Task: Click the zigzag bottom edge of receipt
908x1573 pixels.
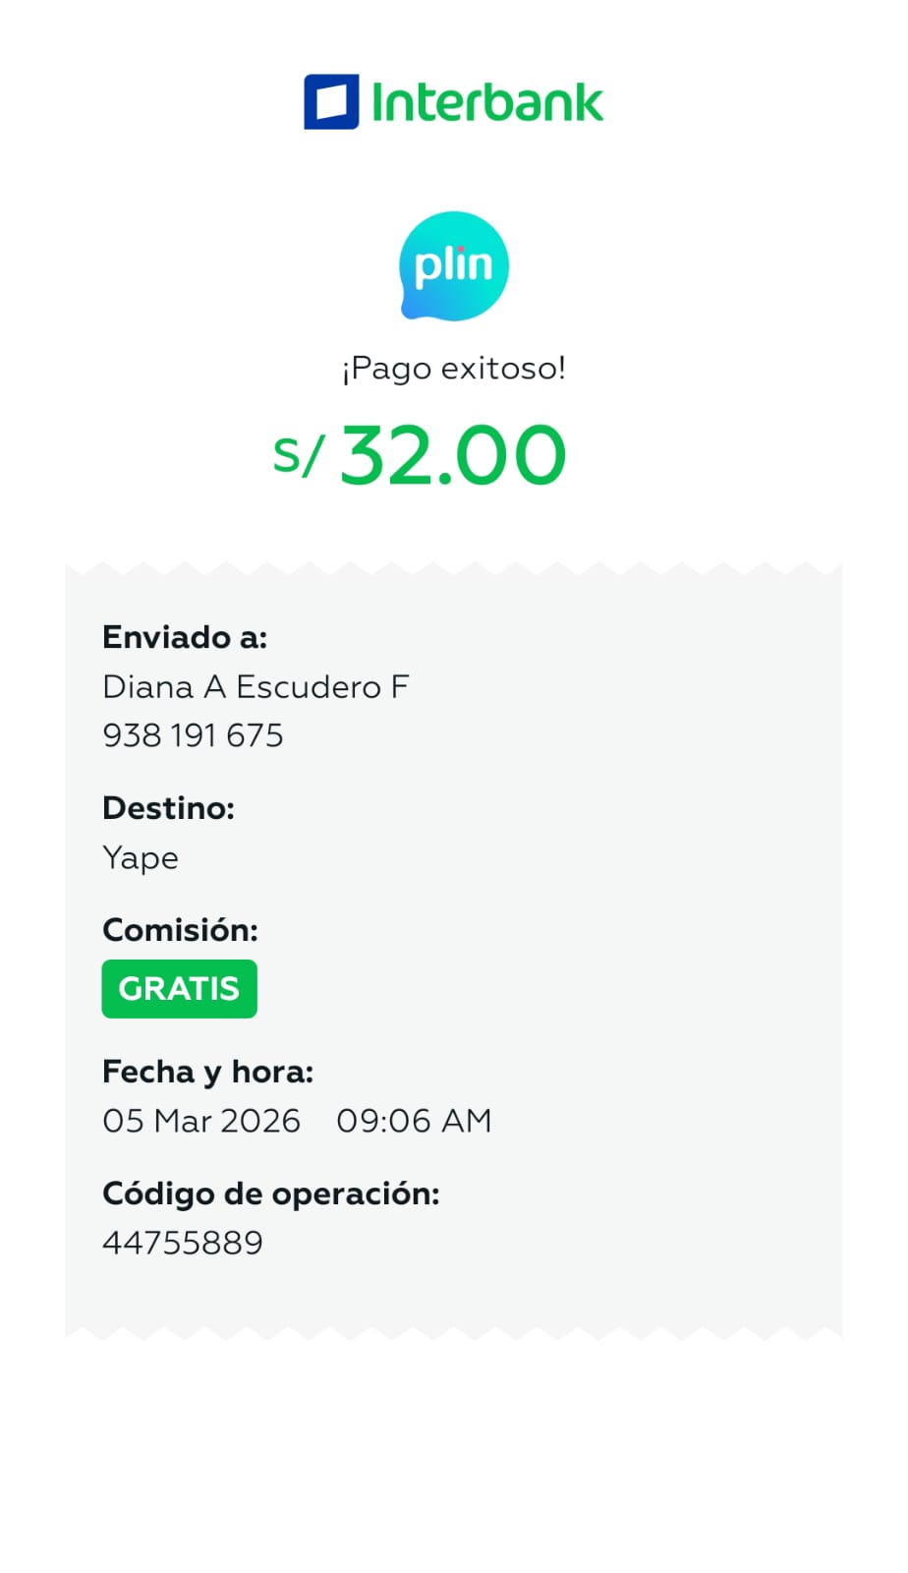Action: [x=454, y=1332]
